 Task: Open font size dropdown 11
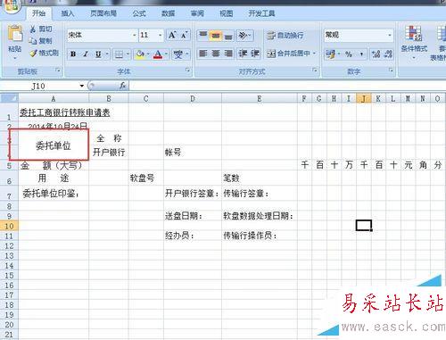click(x=161, y=36)
